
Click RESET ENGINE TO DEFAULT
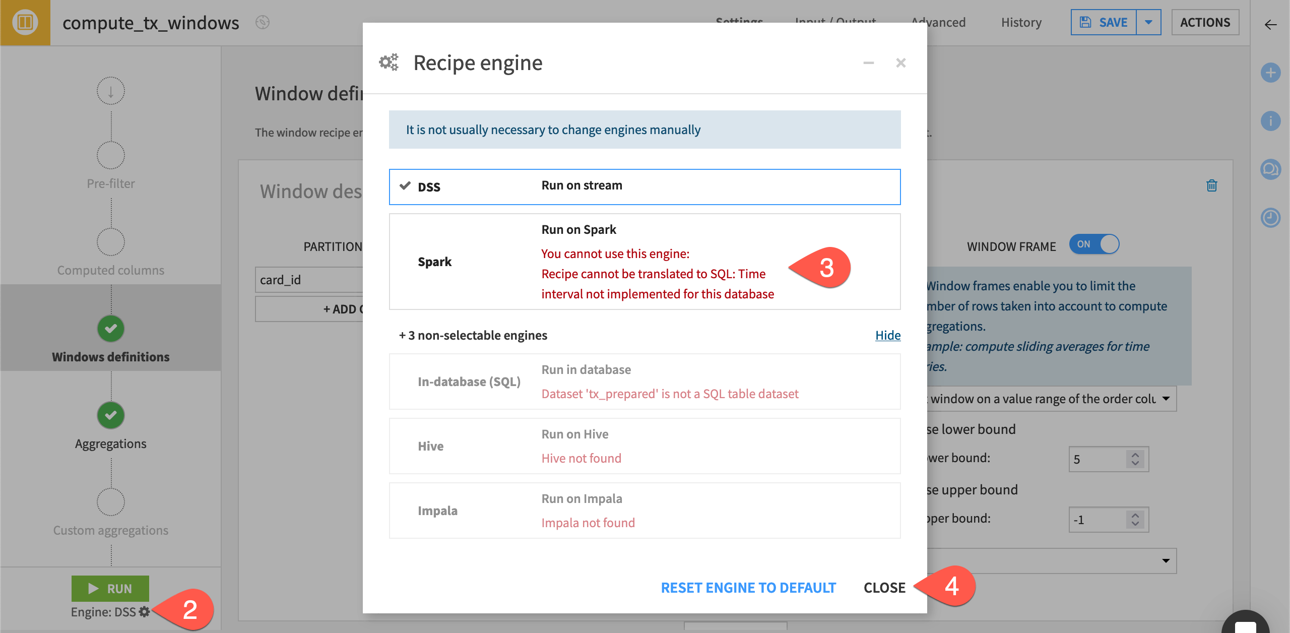coord(748,587)
